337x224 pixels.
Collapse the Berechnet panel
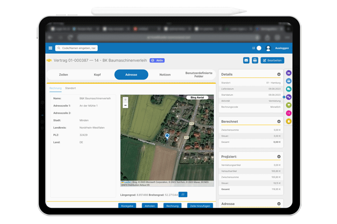pos(279,122)
